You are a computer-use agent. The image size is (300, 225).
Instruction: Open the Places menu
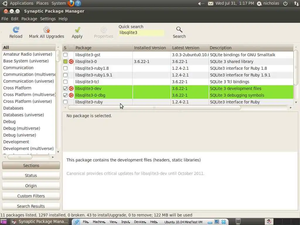(42, 3)
